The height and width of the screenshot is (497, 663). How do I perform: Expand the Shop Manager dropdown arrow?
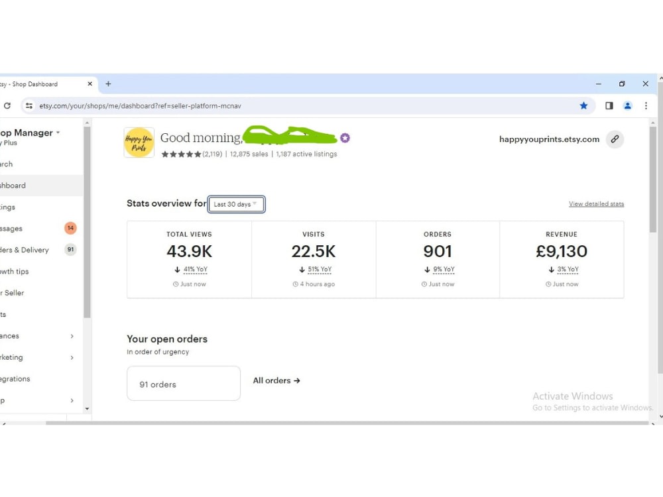[x=58, y=133]
